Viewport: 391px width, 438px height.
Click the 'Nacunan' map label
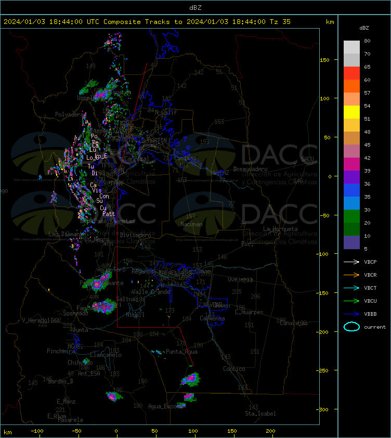click(x=191, y=224)
